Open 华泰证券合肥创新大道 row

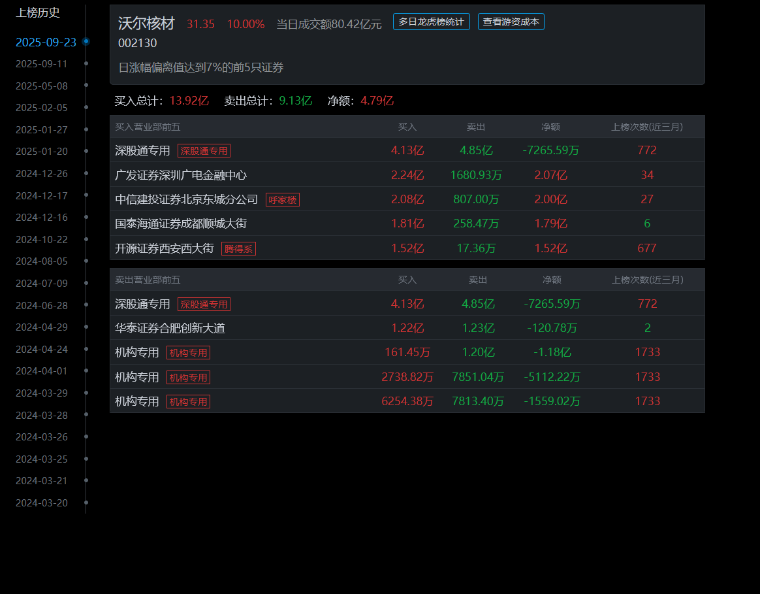407,327
